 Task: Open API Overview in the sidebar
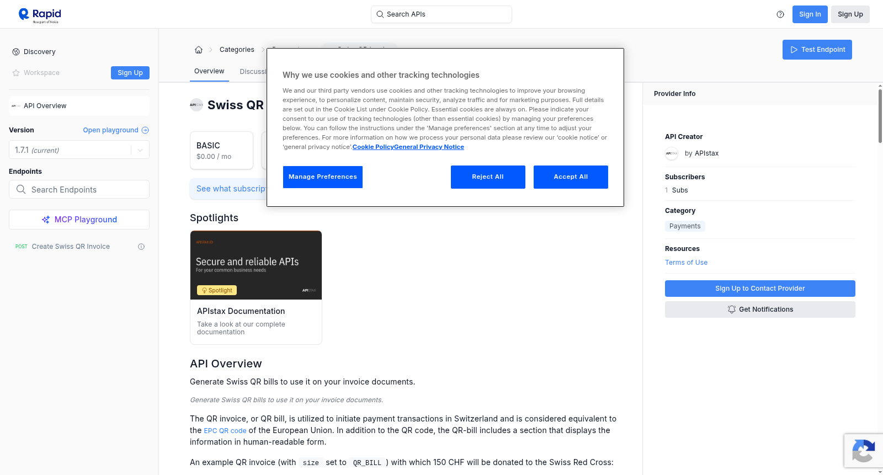click(x=79, y=106)
